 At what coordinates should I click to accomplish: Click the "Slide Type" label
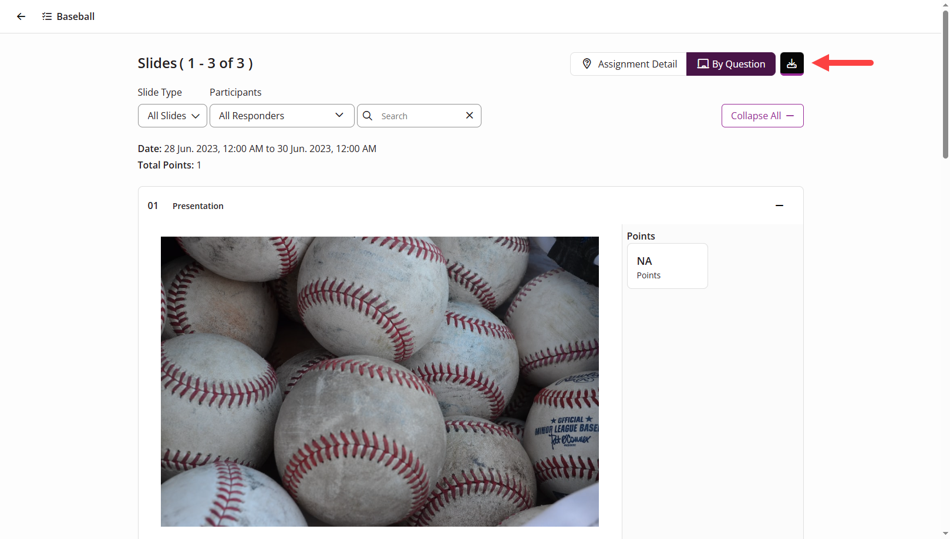[x=160, y=92]
